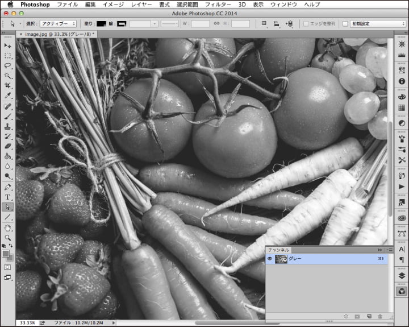409x327 pixels.
Task: Activate the Hand tool
Action: coord(8,227)
